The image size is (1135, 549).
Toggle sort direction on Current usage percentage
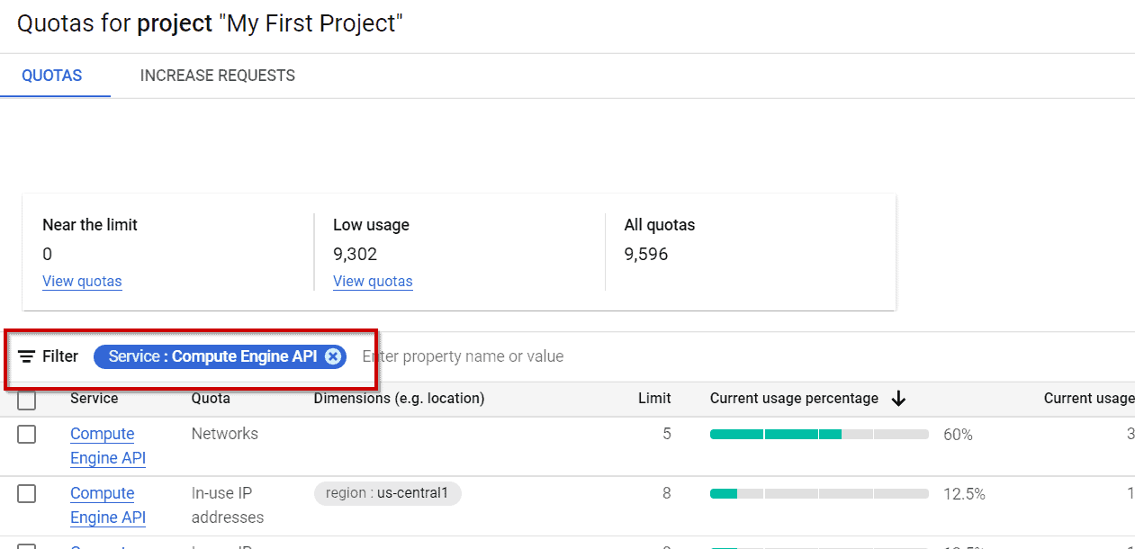[898, 398]
